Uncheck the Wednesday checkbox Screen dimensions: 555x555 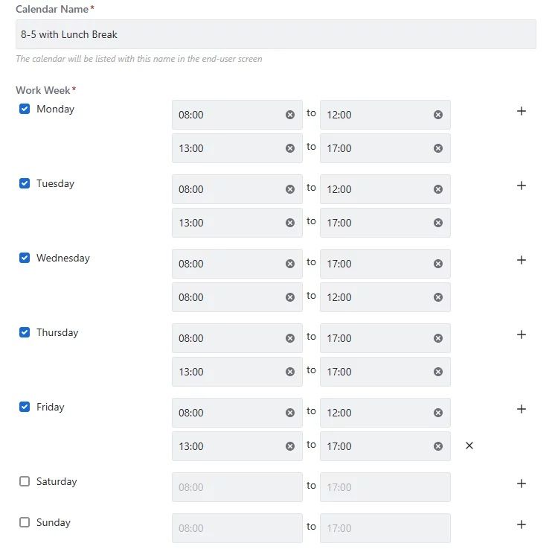click(25, 258)
